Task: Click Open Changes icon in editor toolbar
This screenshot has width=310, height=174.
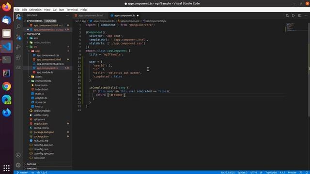Action: coord(287,15)
